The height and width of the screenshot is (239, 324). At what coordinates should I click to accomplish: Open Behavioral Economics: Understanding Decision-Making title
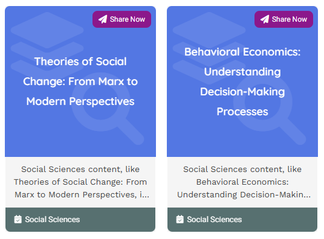click(x=242, y=81)
